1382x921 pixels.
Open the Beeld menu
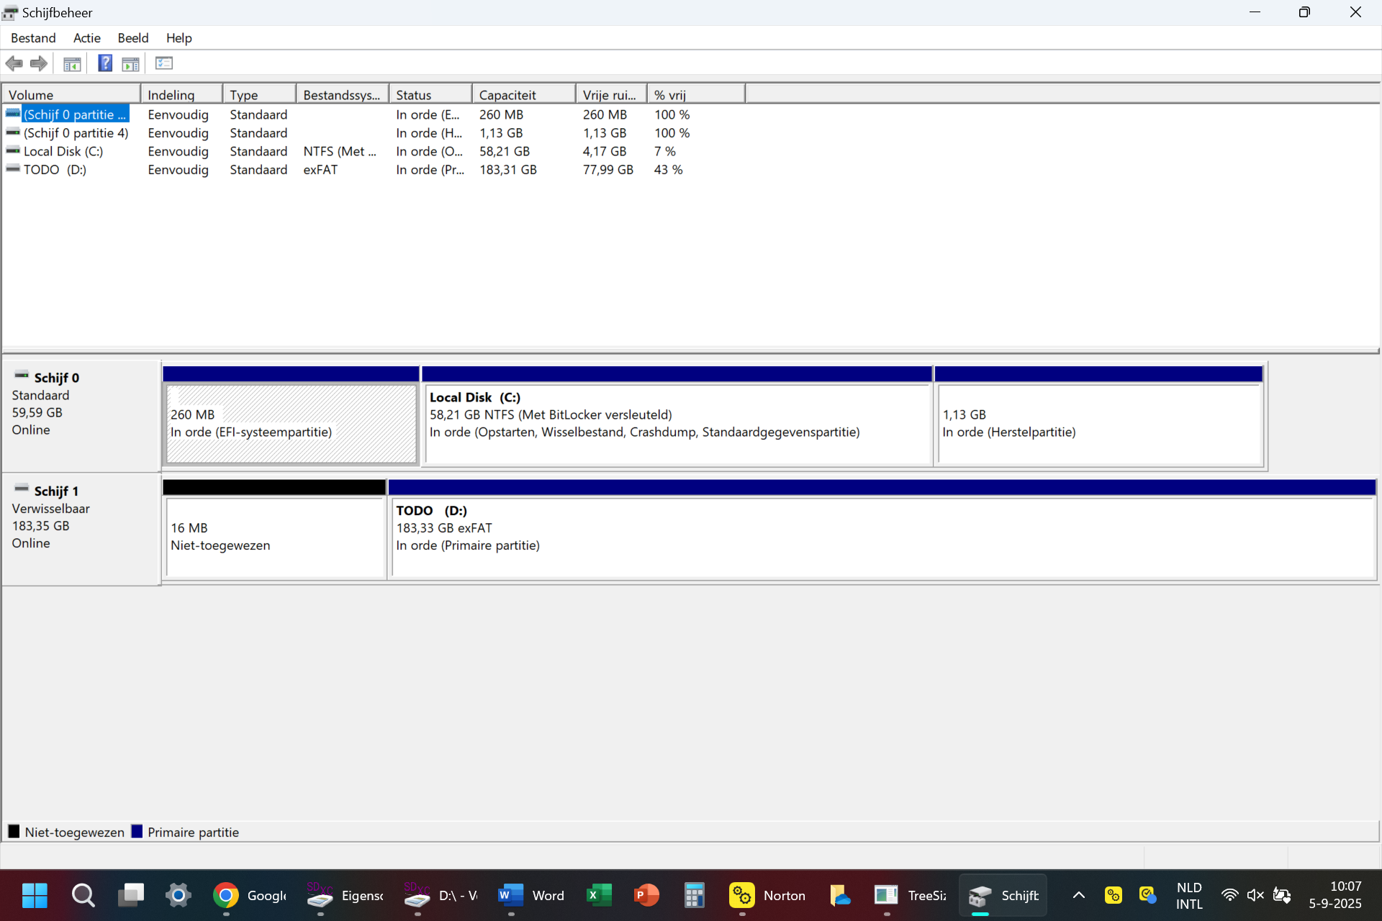click(132, 38)
